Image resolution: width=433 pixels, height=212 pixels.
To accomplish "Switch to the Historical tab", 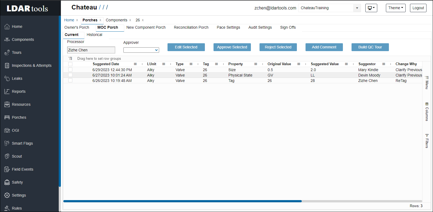I will tap(94, 35).
